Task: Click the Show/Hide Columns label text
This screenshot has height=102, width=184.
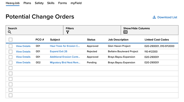Action: [137, 28]
